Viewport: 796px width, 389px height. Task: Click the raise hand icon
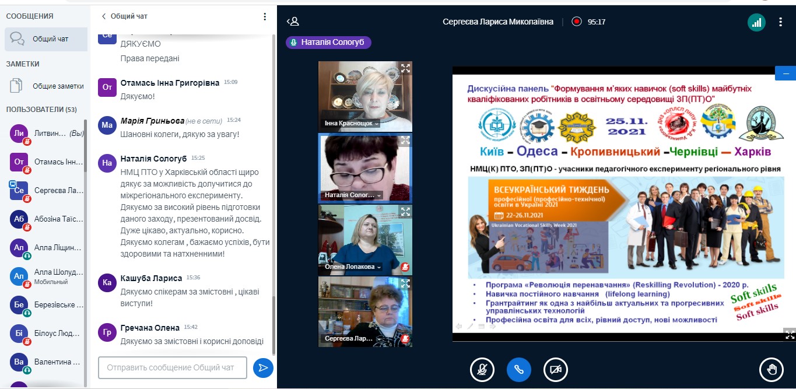click(772, 369)
